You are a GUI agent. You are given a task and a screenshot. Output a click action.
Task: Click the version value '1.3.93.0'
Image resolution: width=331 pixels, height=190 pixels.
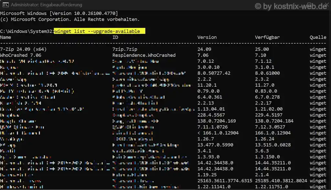208,157
